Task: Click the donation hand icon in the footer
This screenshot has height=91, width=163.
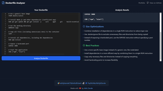Action: point(83,83)
